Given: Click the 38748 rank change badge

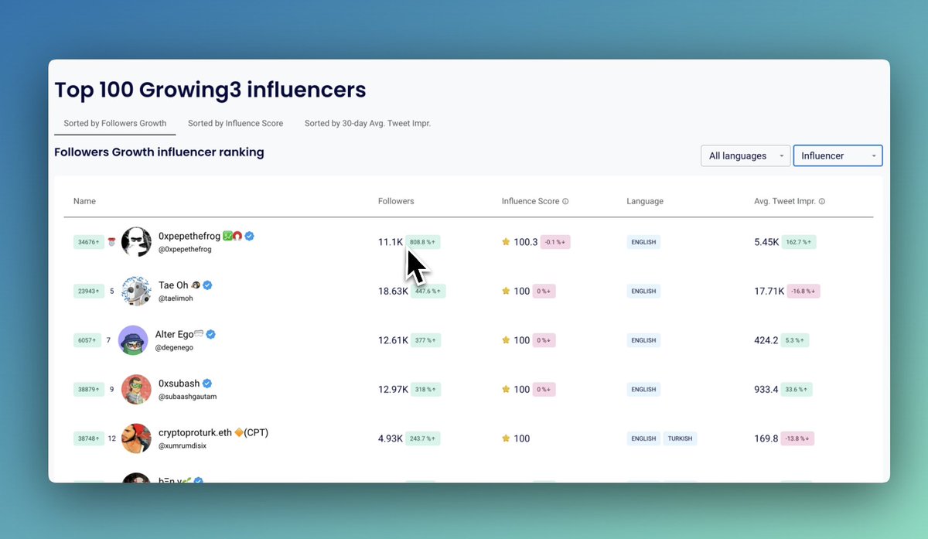Looking at the screenshot, I should (x=89, y=438).
